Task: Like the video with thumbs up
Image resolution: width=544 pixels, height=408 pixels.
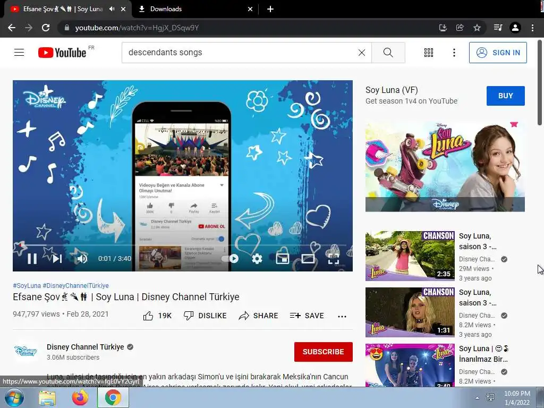Action: click(157, 316)
